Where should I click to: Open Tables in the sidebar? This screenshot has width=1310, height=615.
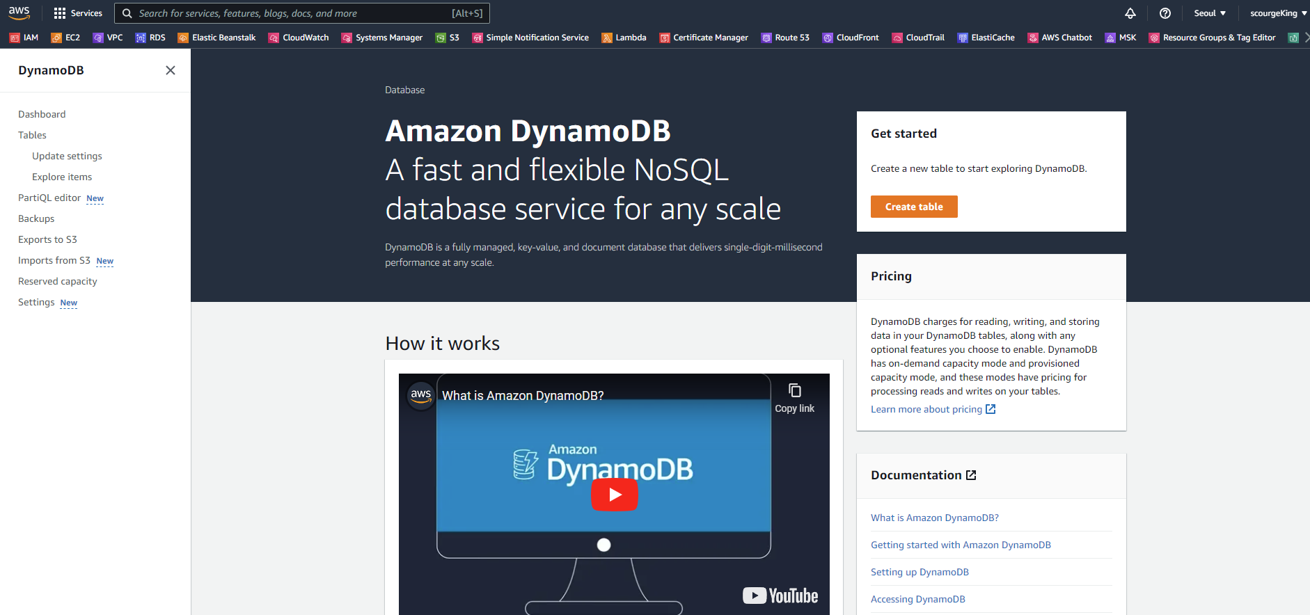point(32,135)
